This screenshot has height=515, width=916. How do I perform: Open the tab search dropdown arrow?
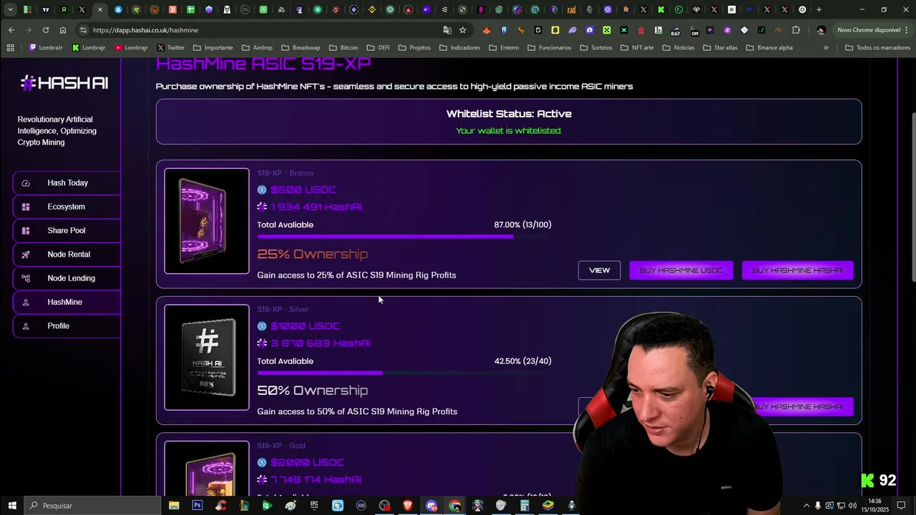[x=10, y=10]
